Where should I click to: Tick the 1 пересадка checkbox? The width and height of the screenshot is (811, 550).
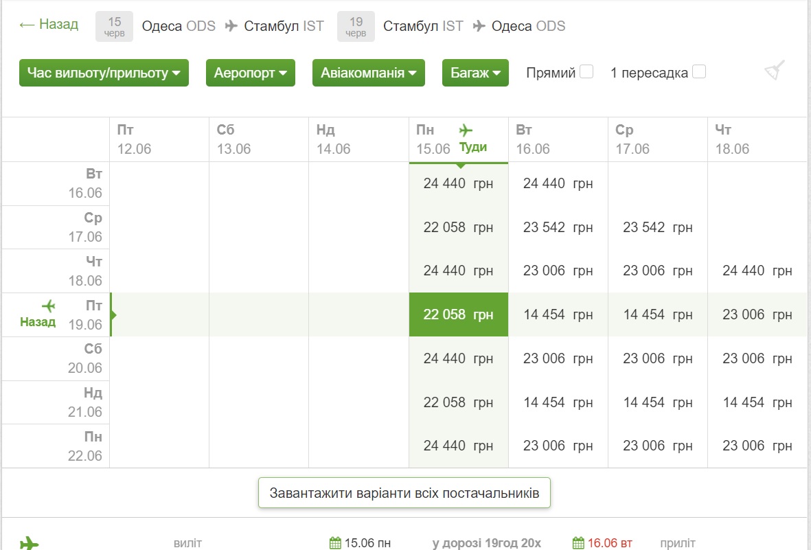(699, 71)
